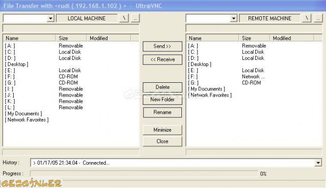The width and height of the screenshot is (326, 188).
Task: Select local removable drive [ K: ]
Action: (x=10, y=101)
